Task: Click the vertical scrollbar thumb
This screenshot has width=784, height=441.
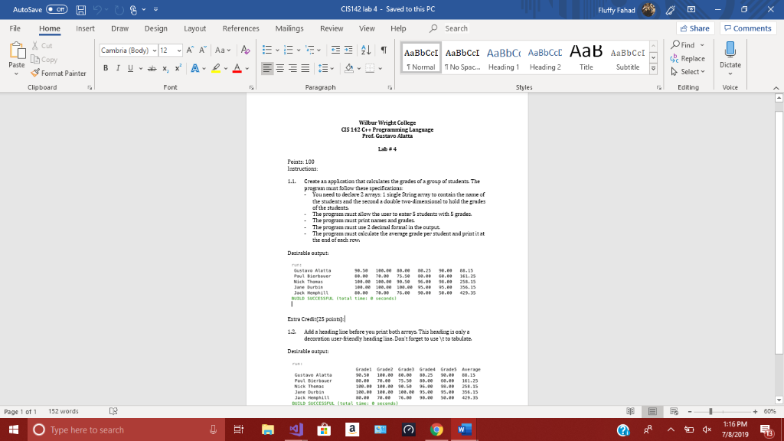Action: (779, 233)
